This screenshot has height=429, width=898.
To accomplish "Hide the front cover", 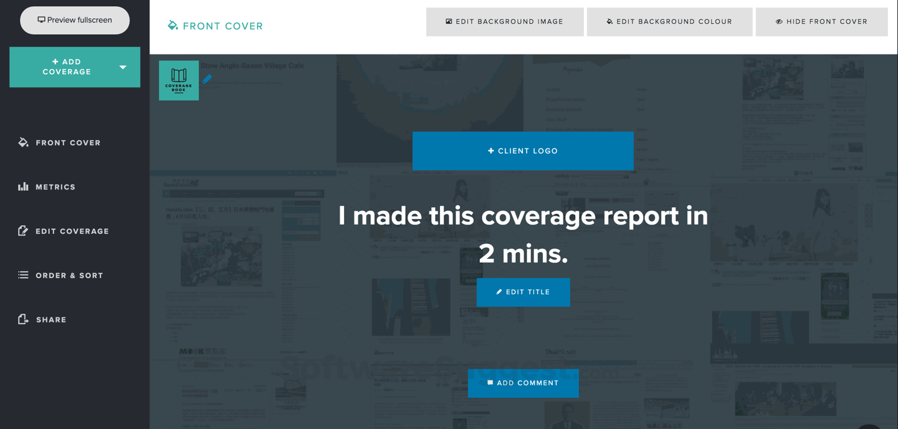I will [x=821, y=21].
